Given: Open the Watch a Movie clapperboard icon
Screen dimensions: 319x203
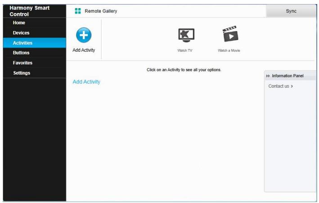Looking at the screenshot, I should (230, 34).
